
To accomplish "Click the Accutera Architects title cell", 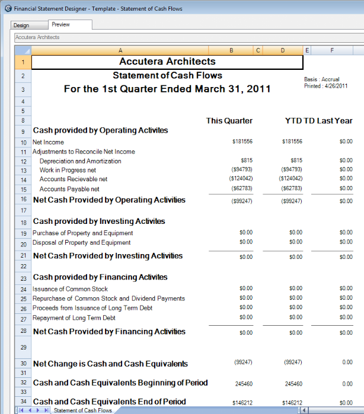I will coord(167,62).
